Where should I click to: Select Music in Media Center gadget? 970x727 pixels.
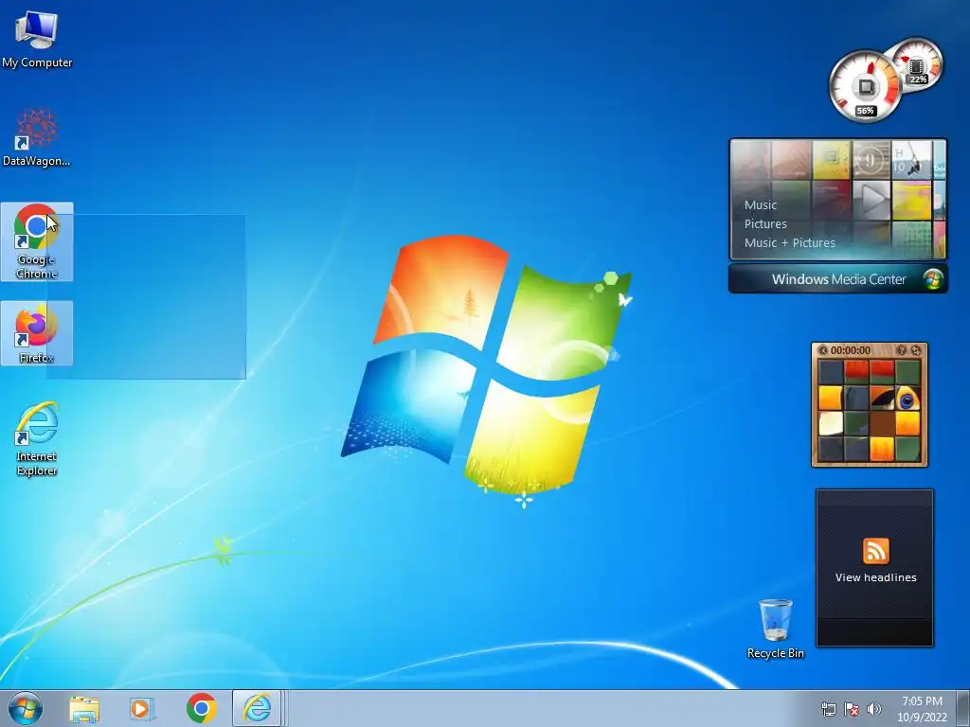pos(761,204)
